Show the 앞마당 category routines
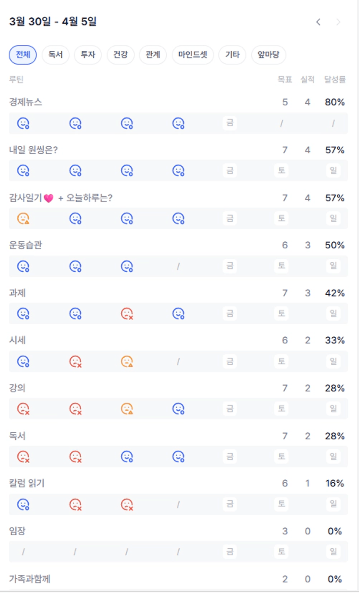 [x=269, y=55]
